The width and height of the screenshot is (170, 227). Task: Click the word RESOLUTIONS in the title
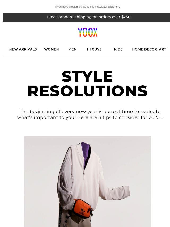click(x=88, y=91)
